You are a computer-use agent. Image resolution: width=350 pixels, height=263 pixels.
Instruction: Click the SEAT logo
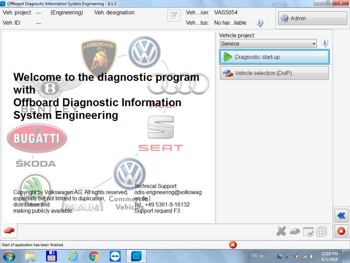tap(161, 133)
